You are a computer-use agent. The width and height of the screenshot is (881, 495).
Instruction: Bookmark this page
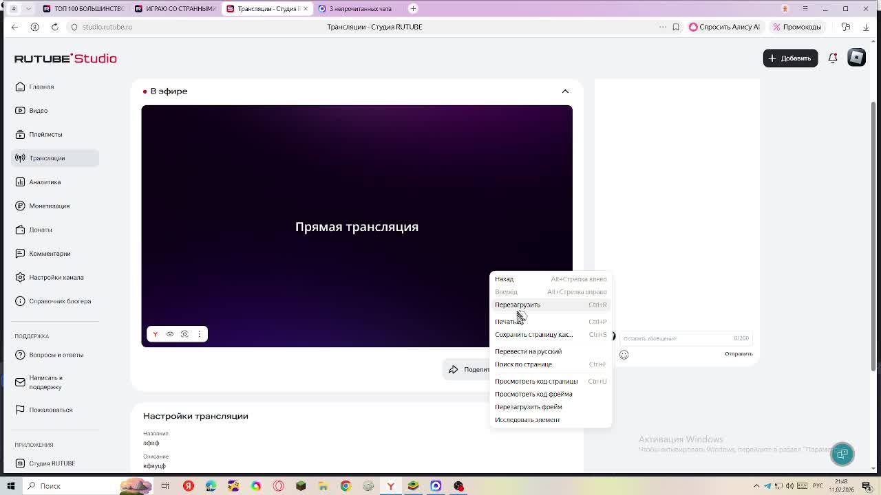coord(676,27)
